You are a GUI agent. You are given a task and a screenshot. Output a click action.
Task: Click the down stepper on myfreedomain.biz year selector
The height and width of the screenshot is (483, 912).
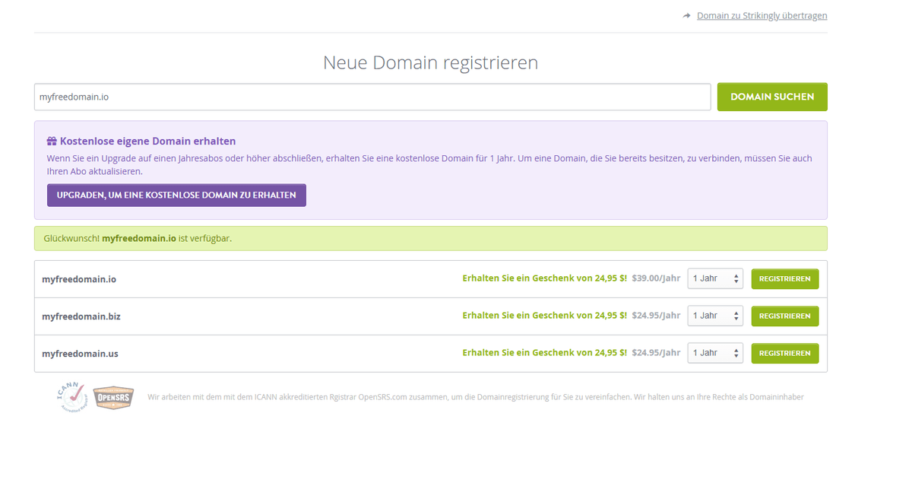[x=736, y=319]
